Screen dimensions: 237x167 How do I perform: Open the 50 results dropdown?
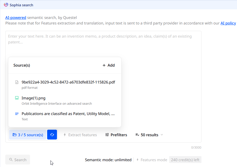(x=149, y=135)
